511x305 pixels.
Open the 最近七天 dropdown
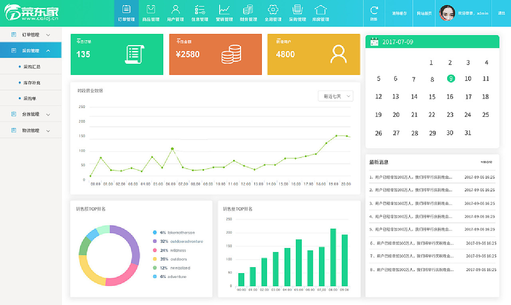(335, 96)
